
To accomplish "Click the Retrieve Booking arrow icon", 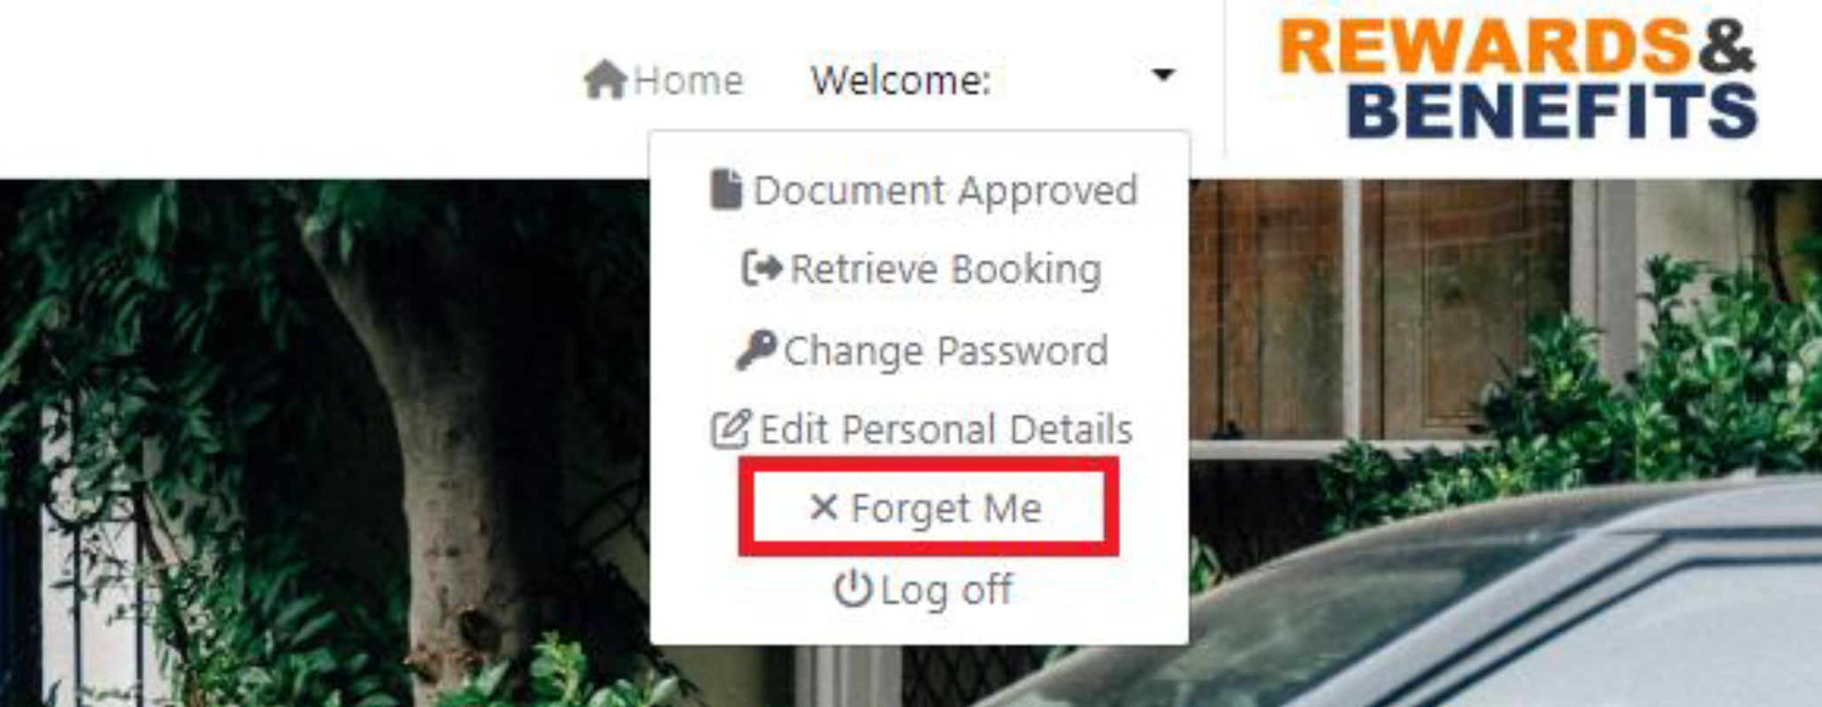I will click(762, 268).
